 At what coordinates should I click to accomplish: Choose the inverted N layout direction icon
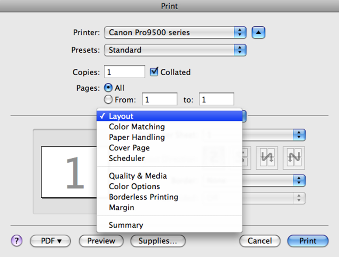(x=267, y=158)
